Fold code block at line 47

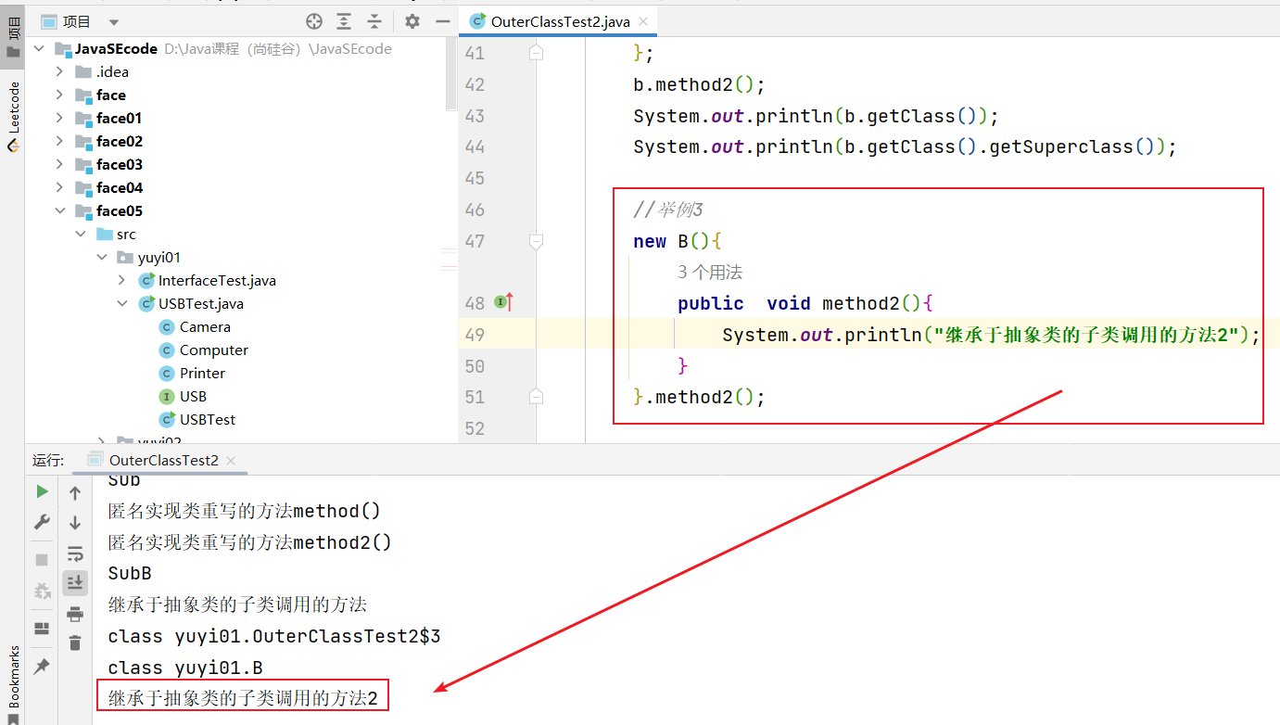pyautogui.click(x=535, y=241)
